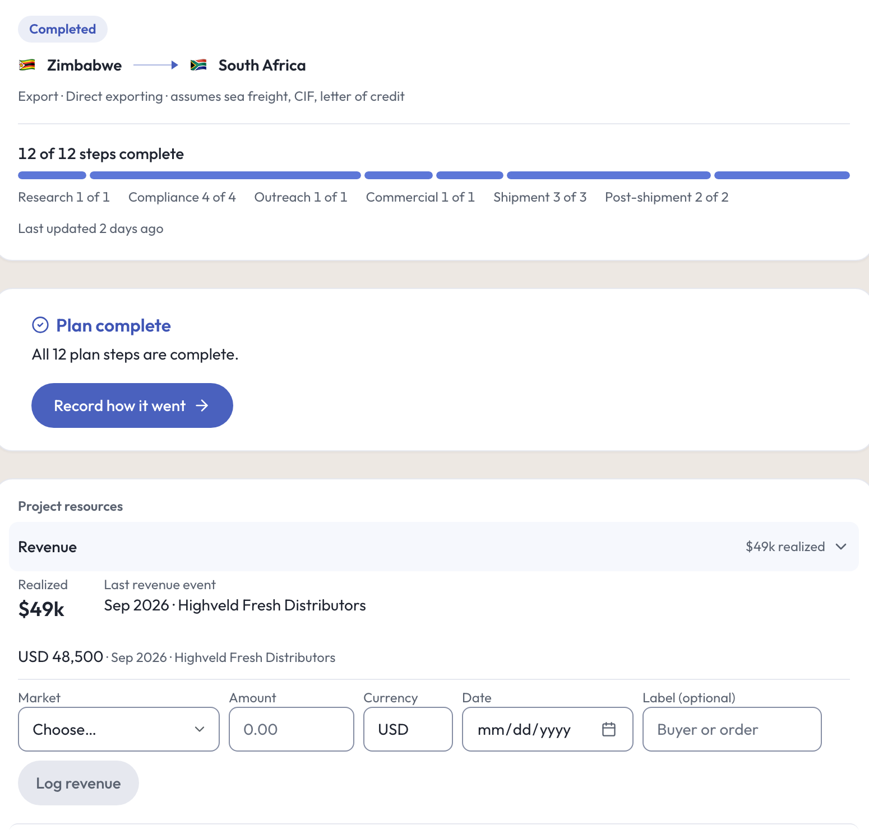Click the Compliance progress bar segment
Screen dimensions: 869x830
225,175
